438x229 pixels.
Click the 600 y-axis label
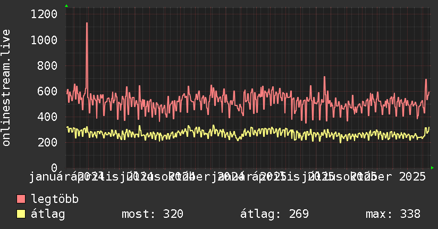pos(47,91)
